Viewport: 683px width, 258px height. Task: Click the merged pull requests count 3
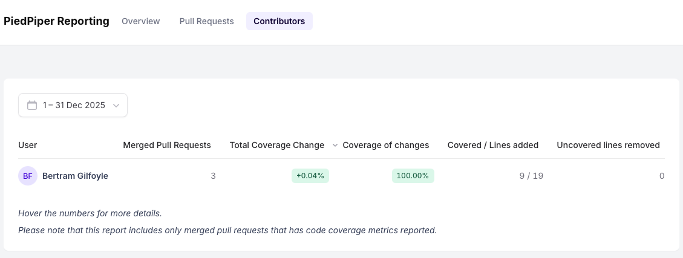[x=213, y=176]
